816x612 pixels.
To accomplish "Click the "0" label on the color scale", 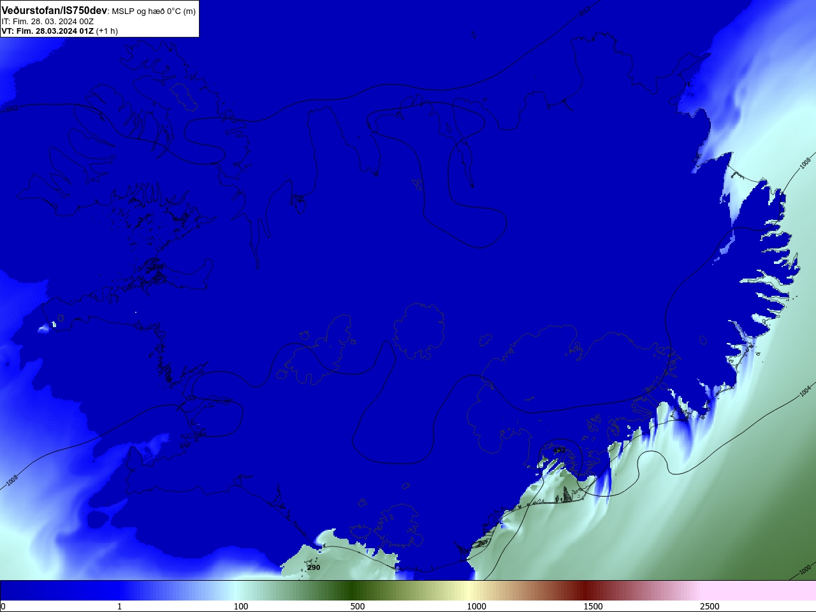I will coord(3,606).
